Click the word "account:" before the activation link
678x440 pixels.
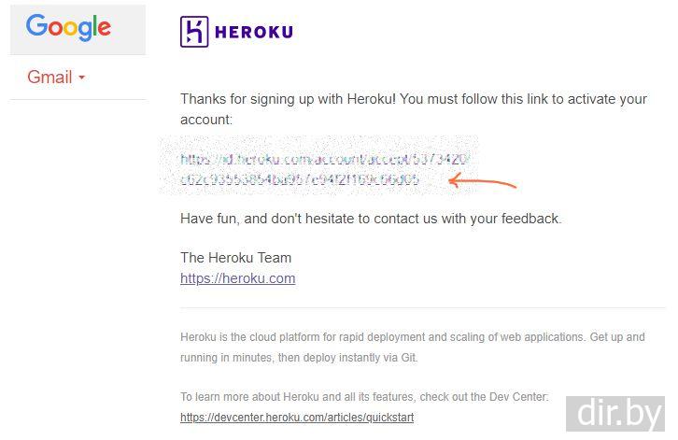[x=205, y=121]
